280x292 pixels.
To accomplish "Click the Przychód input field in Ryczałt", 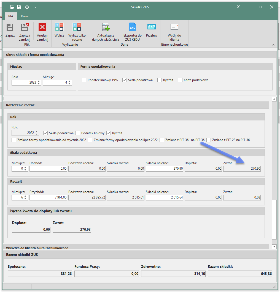I will coord(48,197).
